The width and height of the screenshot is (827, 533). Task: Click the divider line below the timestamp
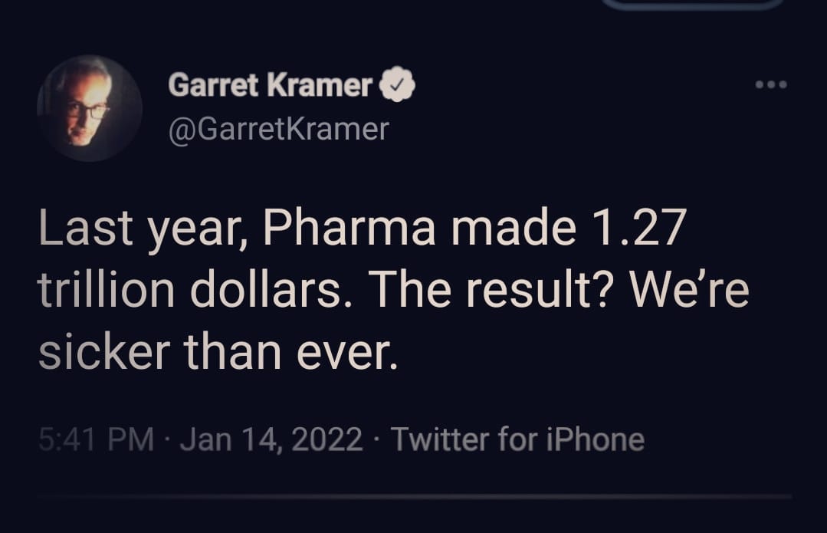[x=414, y=497]
